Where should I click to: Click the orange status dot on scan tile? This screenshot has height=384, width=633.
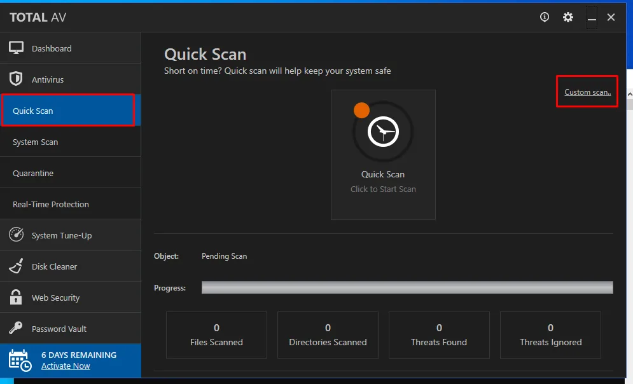click(x=362, y=110)
